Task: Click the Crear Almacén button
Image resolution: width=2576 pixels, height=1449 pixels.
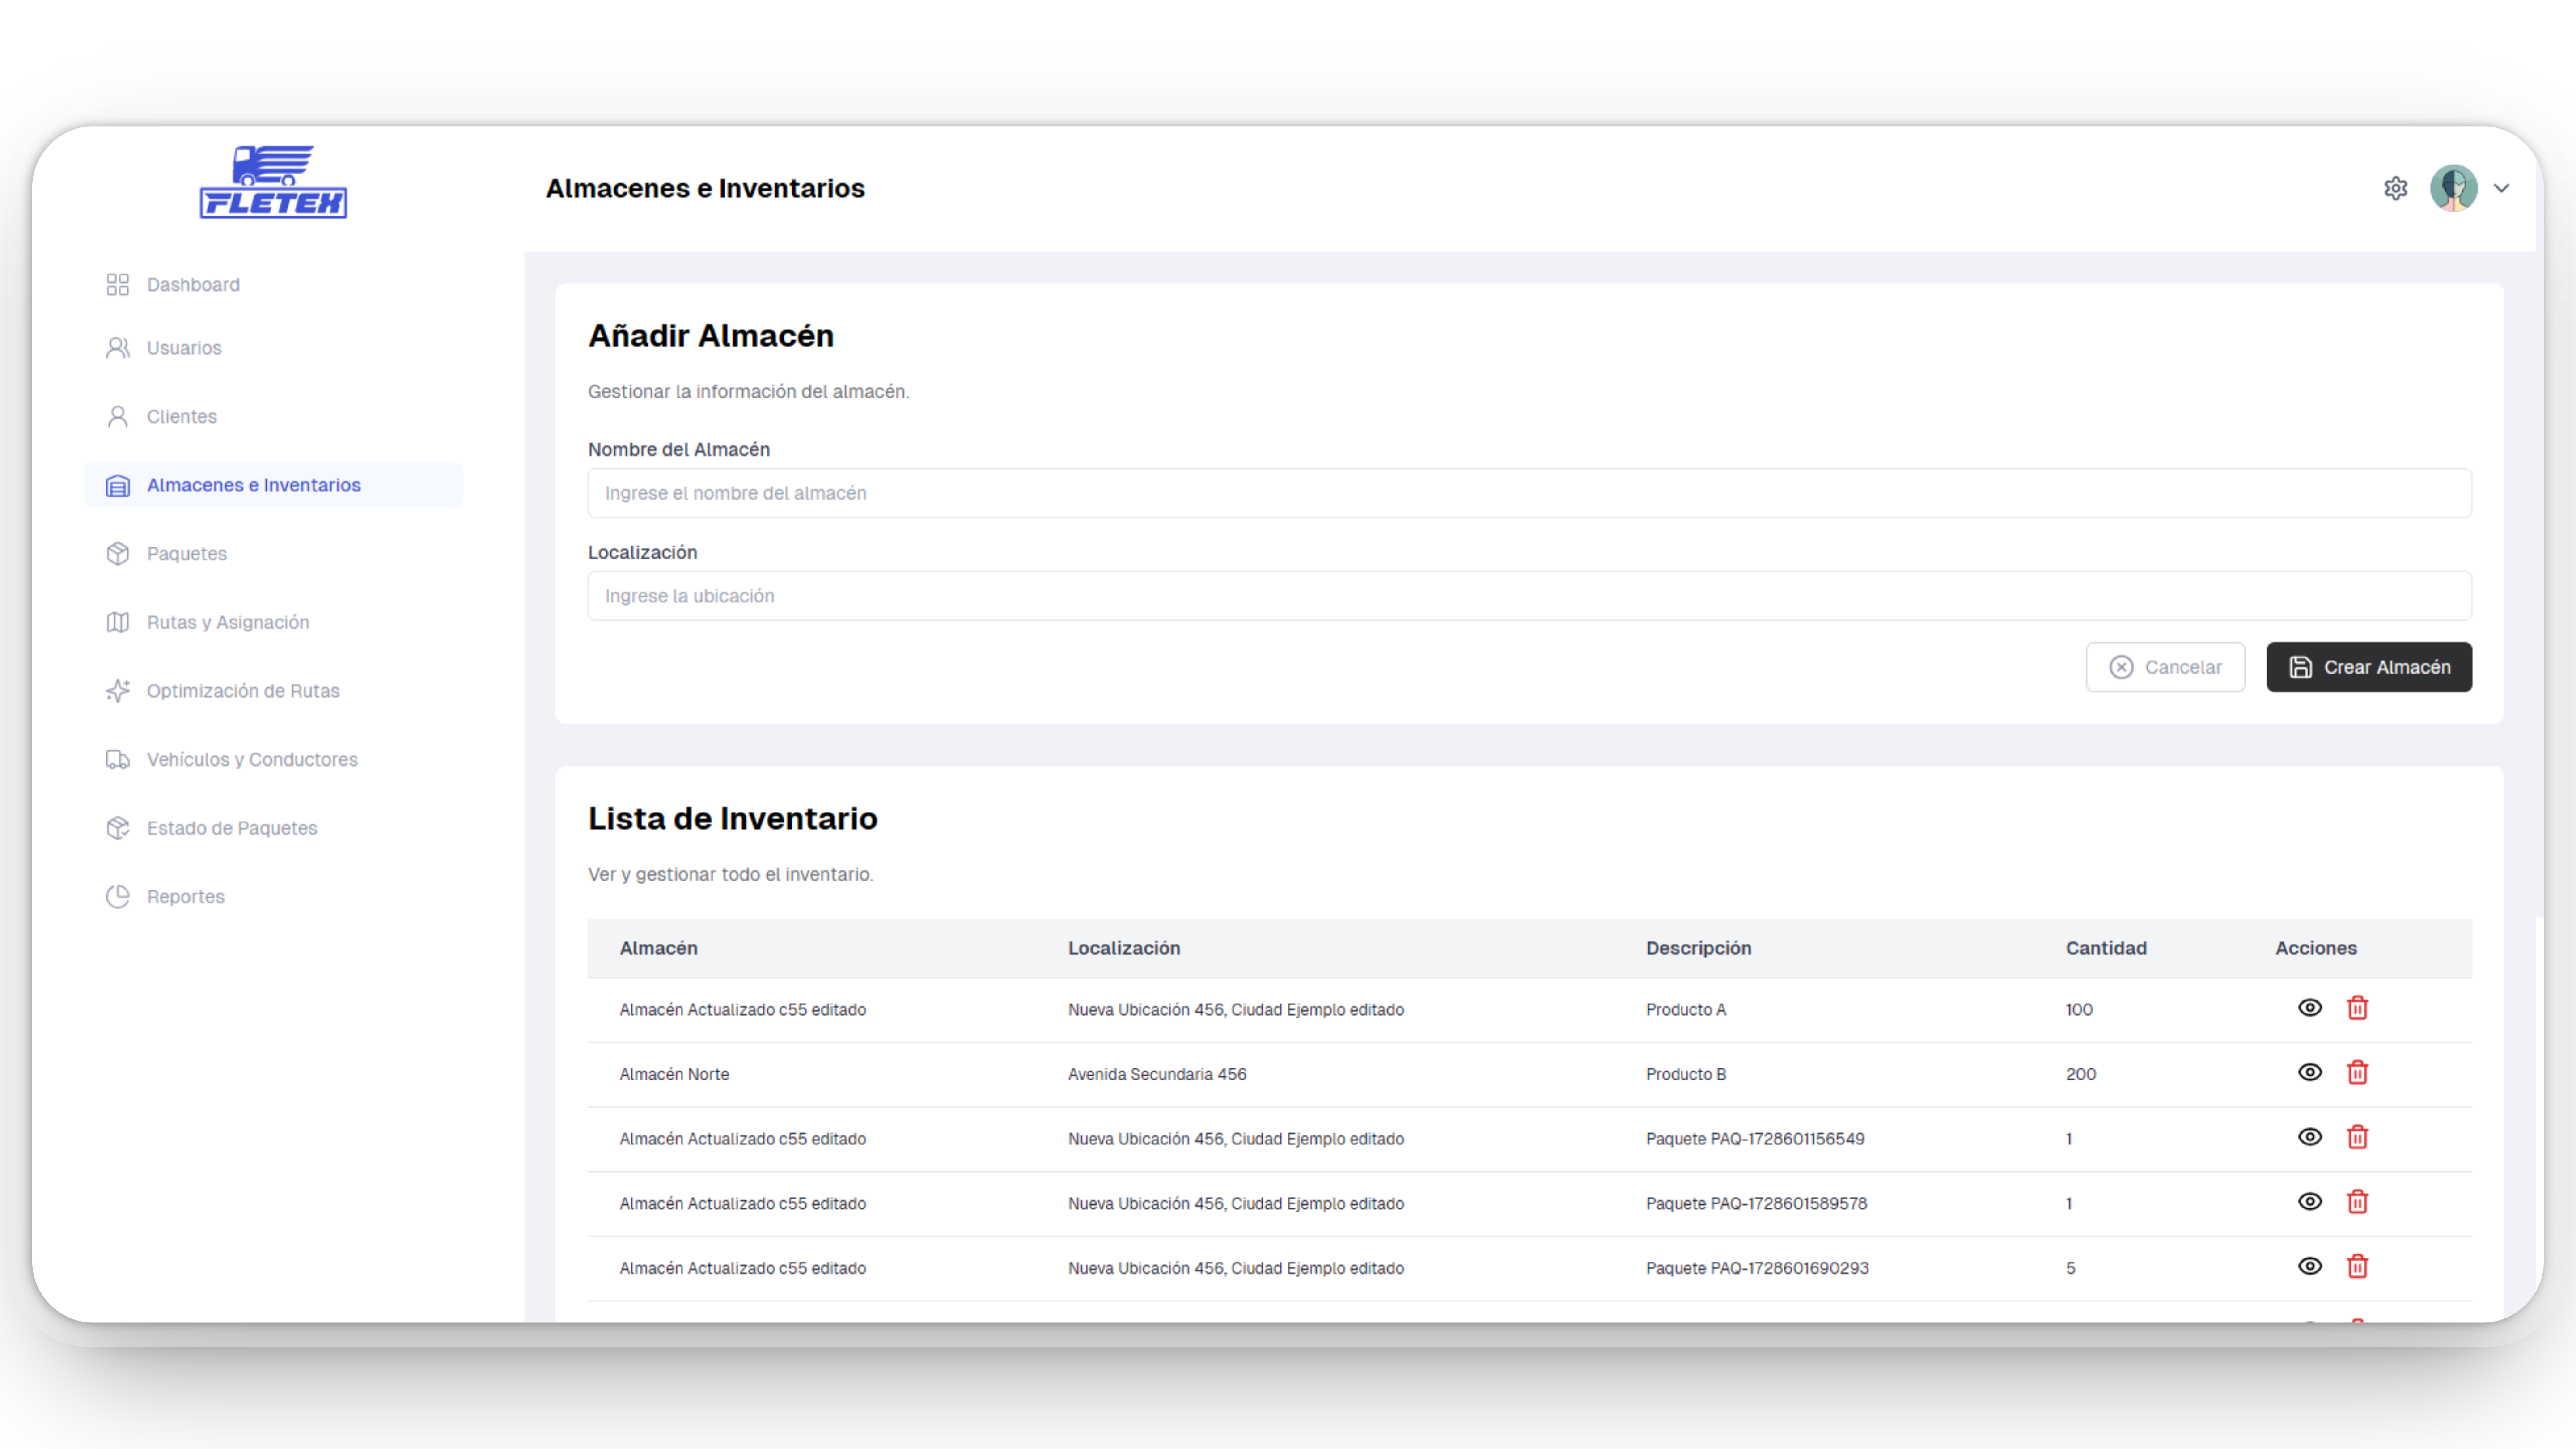Action: [x=2369, y=667]
